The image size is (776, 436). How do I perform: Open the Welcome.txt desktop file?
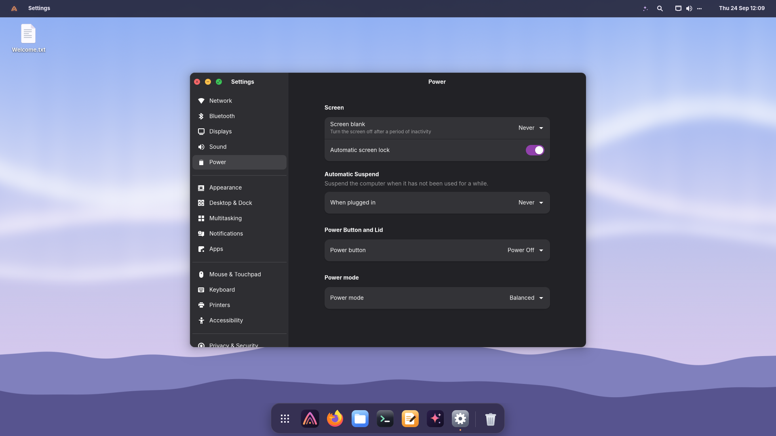pos(28,38)
